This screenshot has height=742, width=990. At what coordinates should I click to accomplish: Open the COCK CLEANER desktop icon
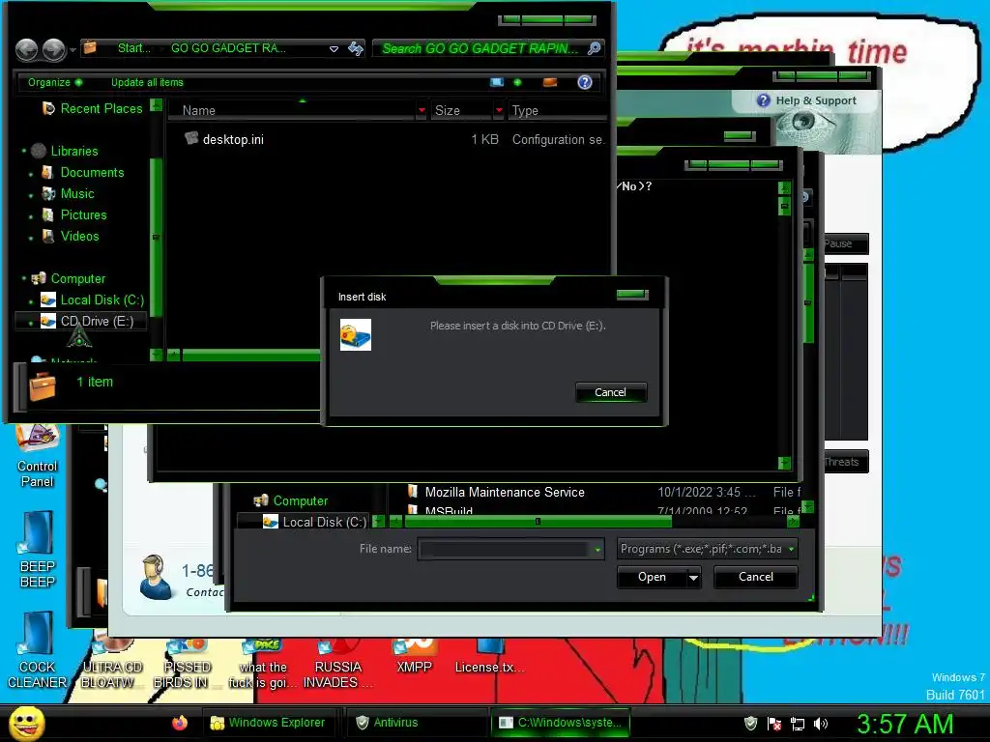[37, 650]
